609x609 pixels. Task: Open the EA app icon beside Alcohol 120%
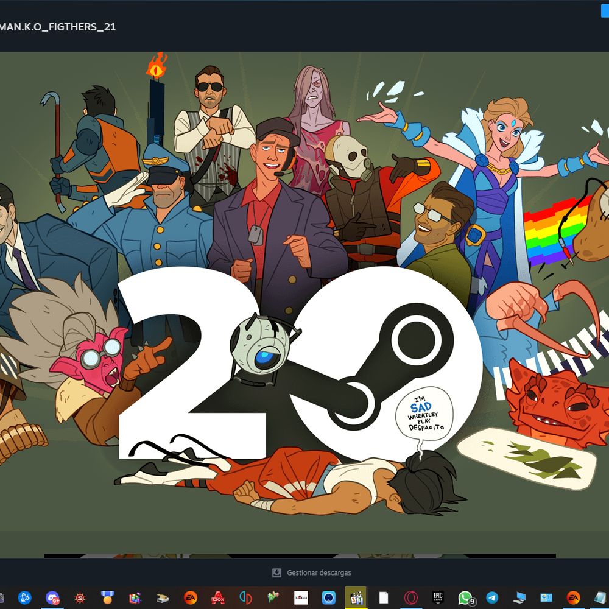[x=190, y=597]
